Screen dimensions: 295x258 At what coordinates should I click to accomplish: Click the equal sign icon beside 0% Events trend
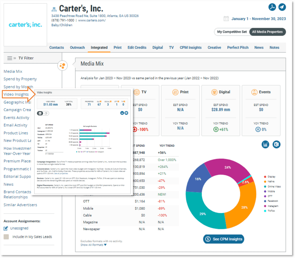tap(258, 129)
